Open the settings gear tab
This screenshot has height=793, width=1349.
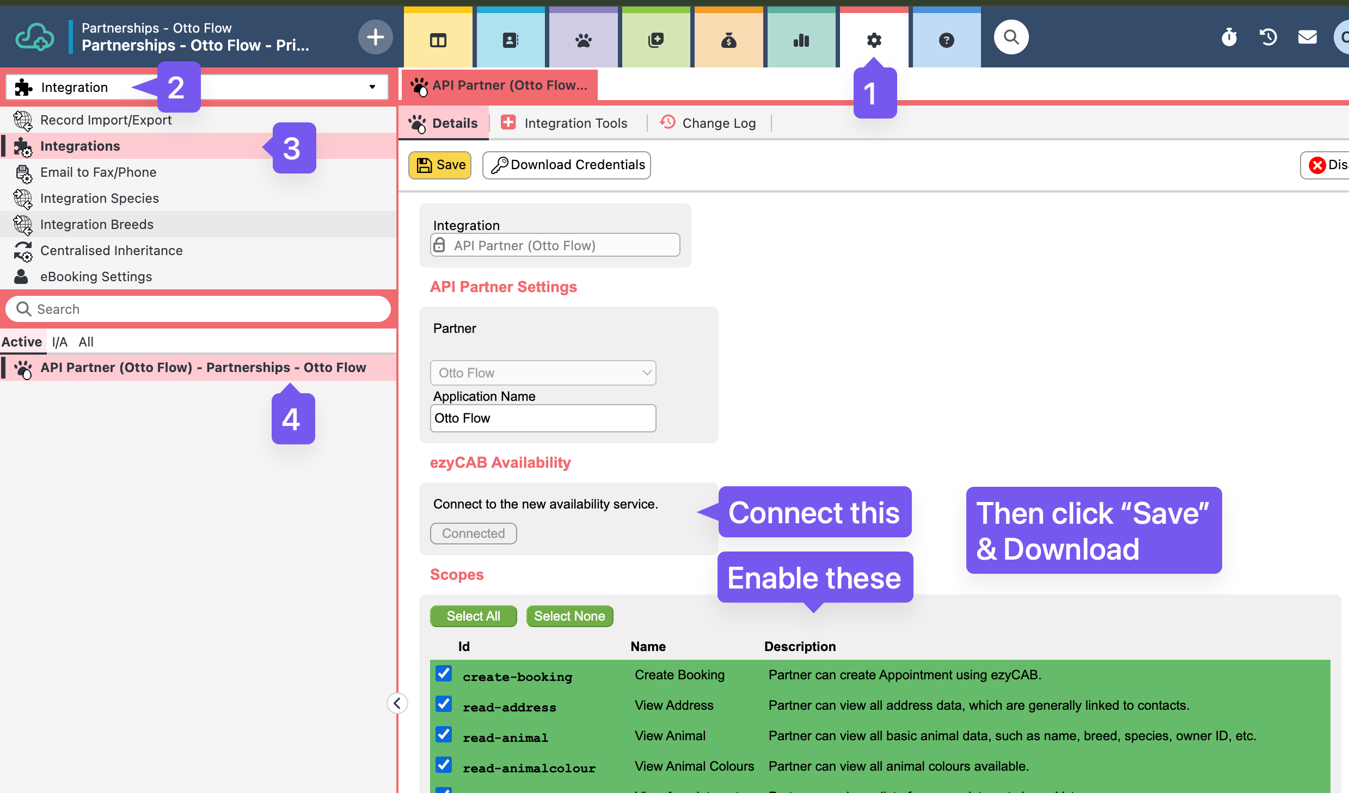[874, 40]
